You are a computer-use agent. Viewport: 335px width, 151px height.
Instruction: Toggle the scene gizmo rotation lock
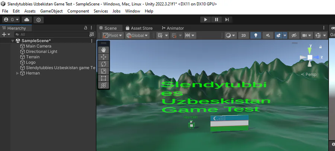[x=320, y=47]
